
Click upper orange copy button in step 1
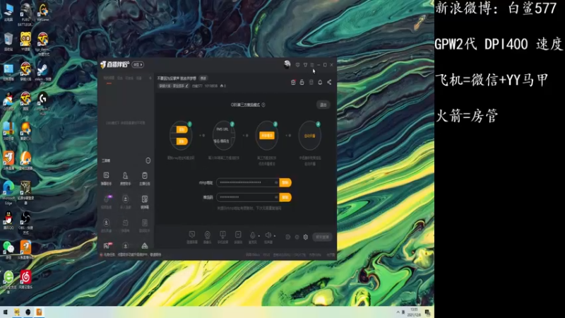click(x=182, y=129)
